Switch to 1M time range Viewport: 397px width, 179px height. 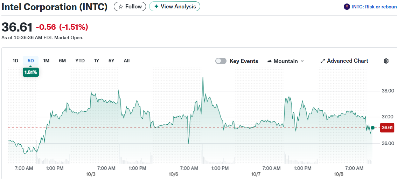(46, 61)
